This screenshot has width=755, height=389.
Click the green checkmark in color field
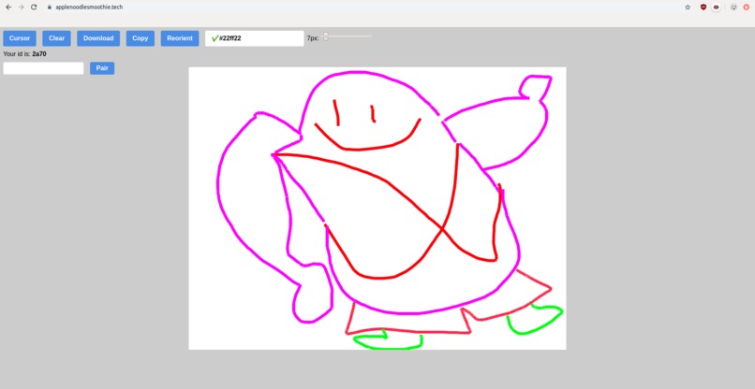[x=215, y=38]
